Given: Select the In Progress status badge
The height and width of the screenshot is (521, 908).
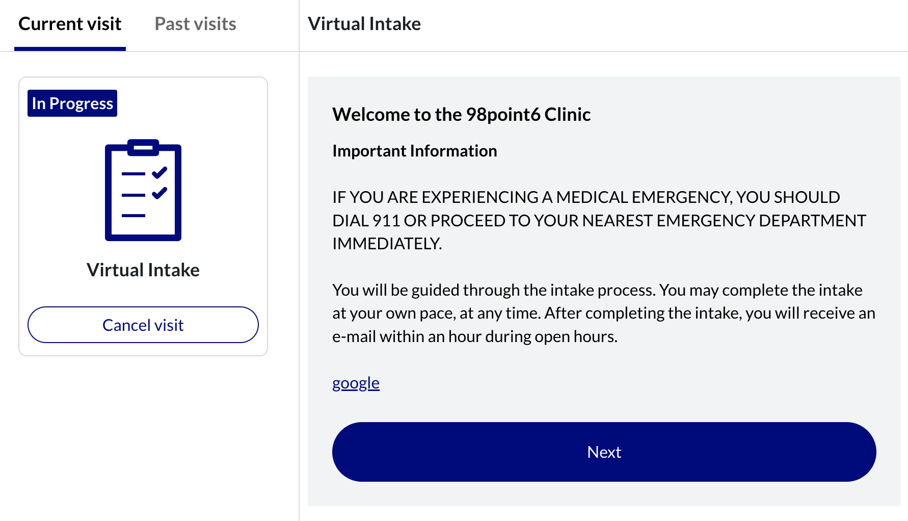Looking at the screenshot, I should (x=72, y=103).
